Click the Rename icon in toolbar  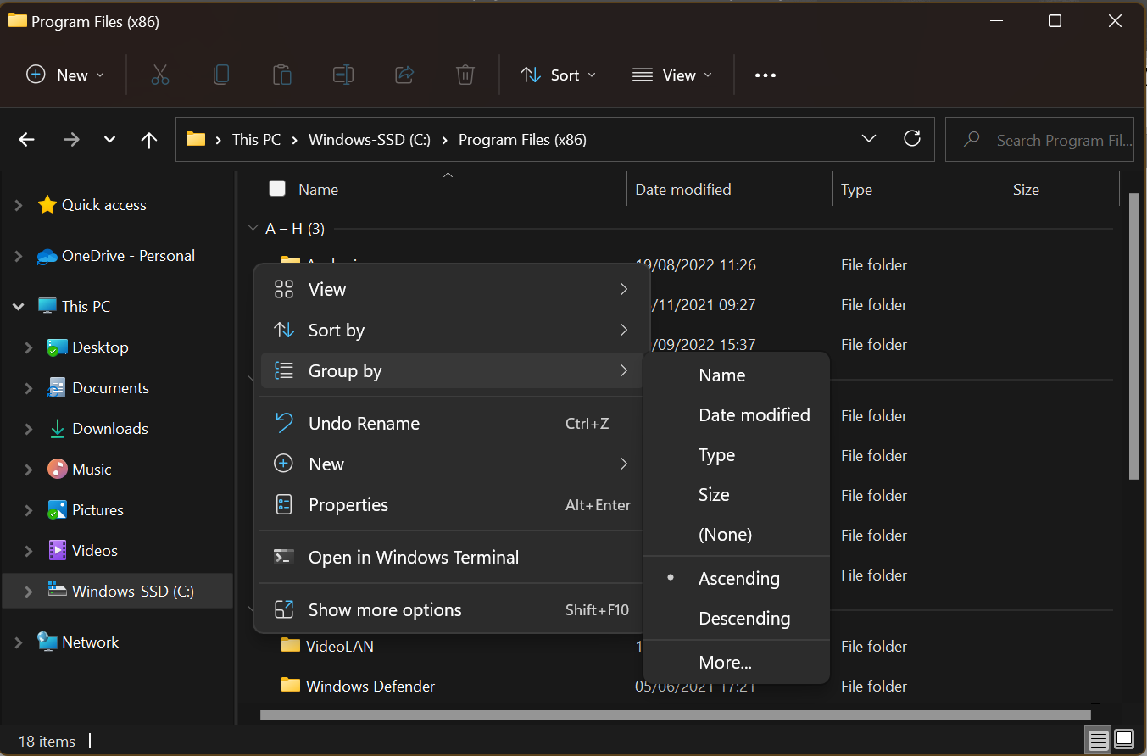[342, 75]
